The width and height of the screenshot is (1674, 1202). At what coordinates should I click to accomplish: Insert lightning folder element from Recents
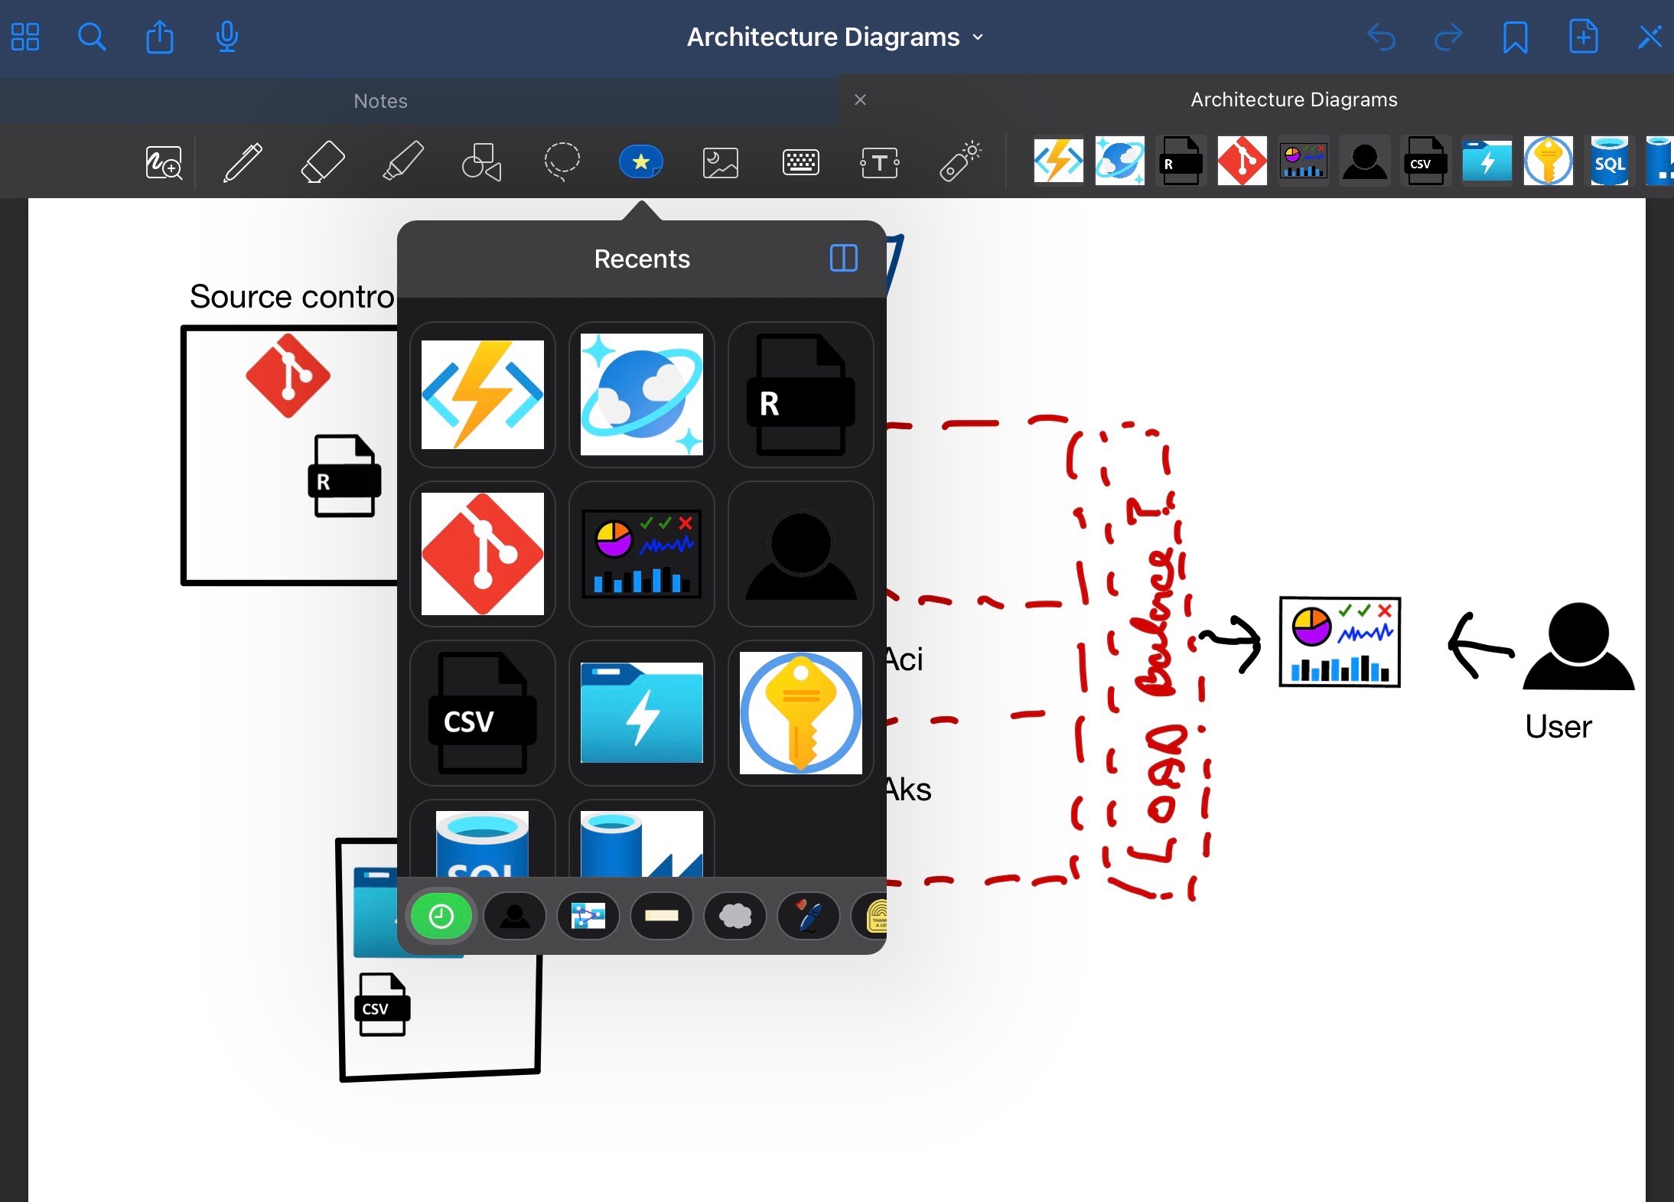tap(642, 713)
